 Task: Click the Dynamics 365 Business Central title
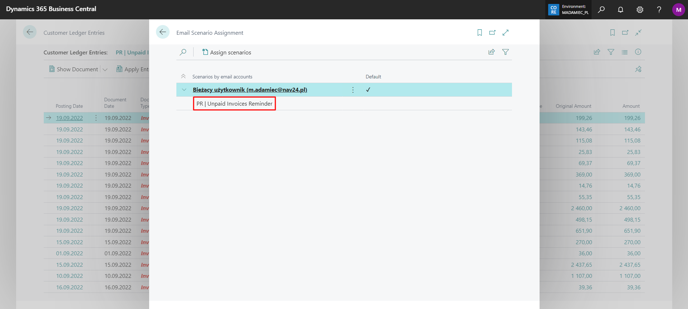[x=51, y=9]
